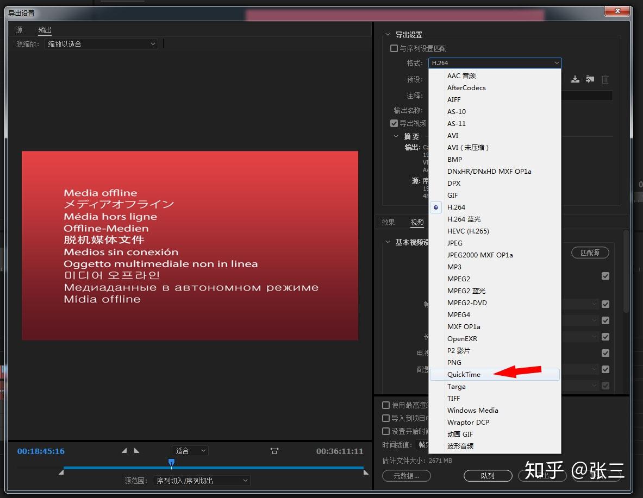Click the set out point triangle icon
Screen dimensions: 643x498
136,450
